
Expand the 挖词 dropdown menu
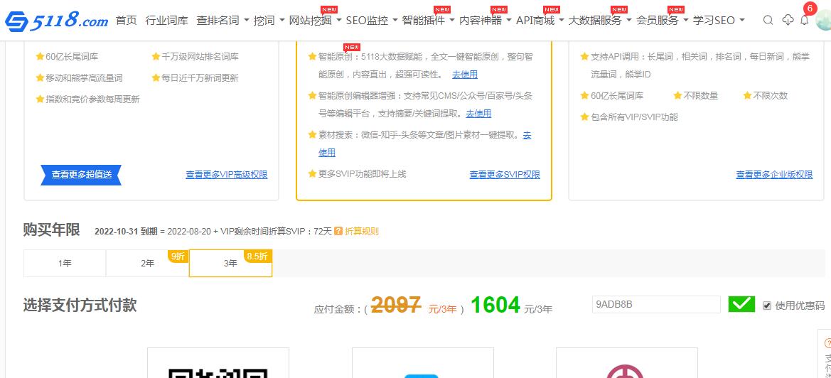point(269,20)
